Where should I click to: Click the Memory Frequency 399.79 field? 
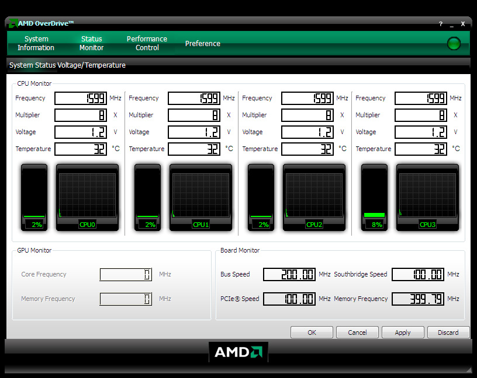[x=417, y=299]
